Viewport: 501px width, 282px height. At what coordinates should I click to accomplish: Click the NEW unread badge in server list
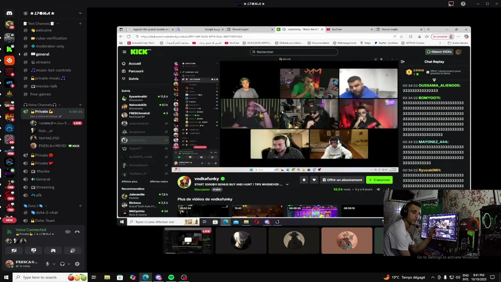pos(9,220)
